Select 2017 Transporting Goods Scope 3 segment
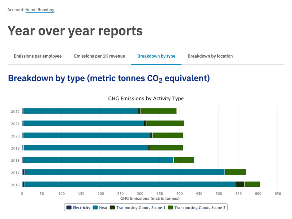 235,172
